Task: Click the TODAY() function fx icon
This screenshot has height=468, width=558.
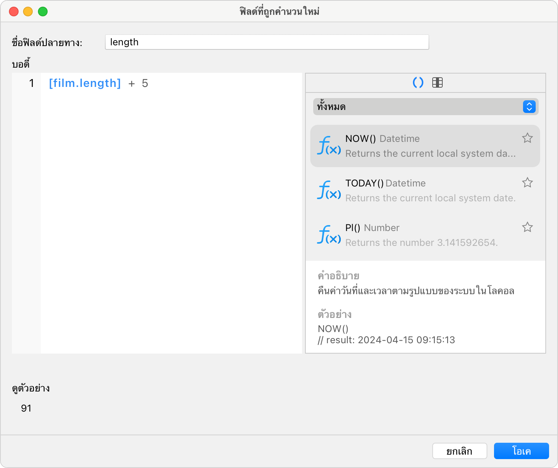Action: coord(329,190)
